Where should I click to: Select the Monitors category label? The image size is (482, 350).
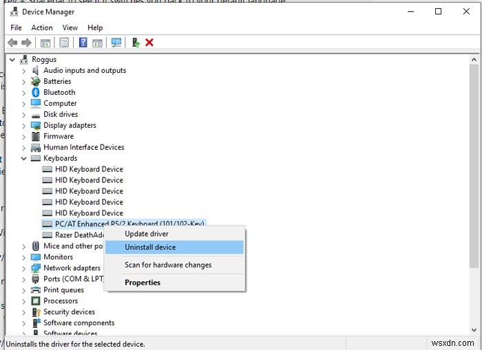[x=58, y=257]
